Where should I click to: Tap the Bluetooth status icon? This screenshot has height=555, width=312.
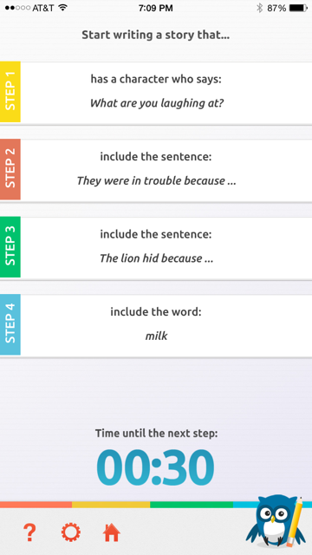click(x=260, y=8)
